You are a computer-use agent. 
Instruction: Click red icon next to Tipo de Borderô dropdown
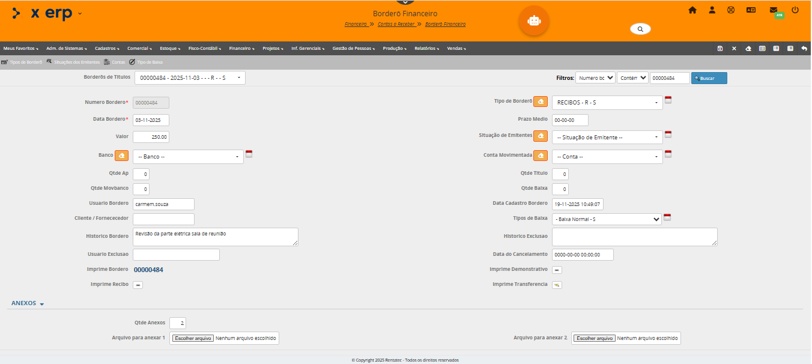click(x=668, y=100)
